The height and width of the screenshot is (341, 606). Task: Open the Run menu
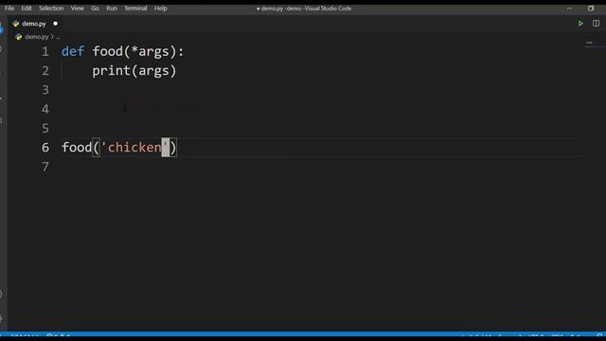pos(112,9)
